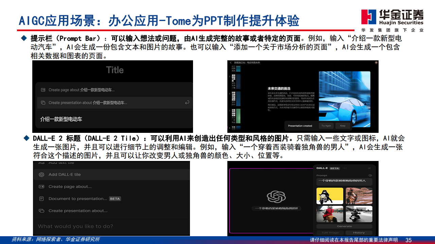Choose the lower 'Create presentation about...' command
This screenshot has width=435, height=244.
pyautogui.click(x=111, y=211)
